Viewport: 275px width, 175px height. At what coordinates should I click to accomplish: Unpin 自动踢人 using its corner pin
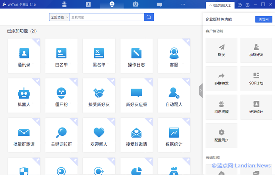(188, 81)
